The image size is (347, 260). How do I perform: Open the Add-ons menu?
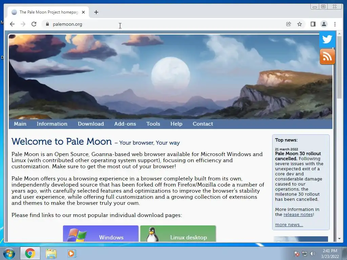coord(125,124)
